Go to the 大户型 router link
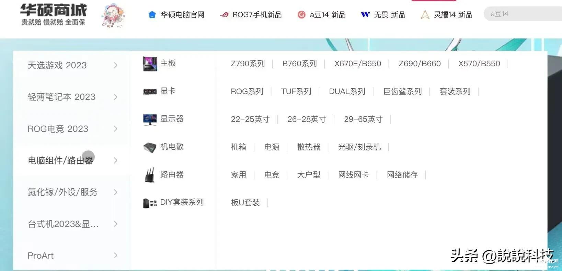562x271 pixels. pyautogui.click(x=309, y=175)
